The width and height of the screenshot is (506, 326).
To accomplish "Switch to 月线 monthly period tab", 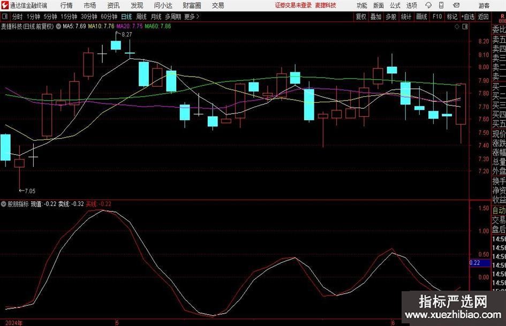I will (156, 17).
